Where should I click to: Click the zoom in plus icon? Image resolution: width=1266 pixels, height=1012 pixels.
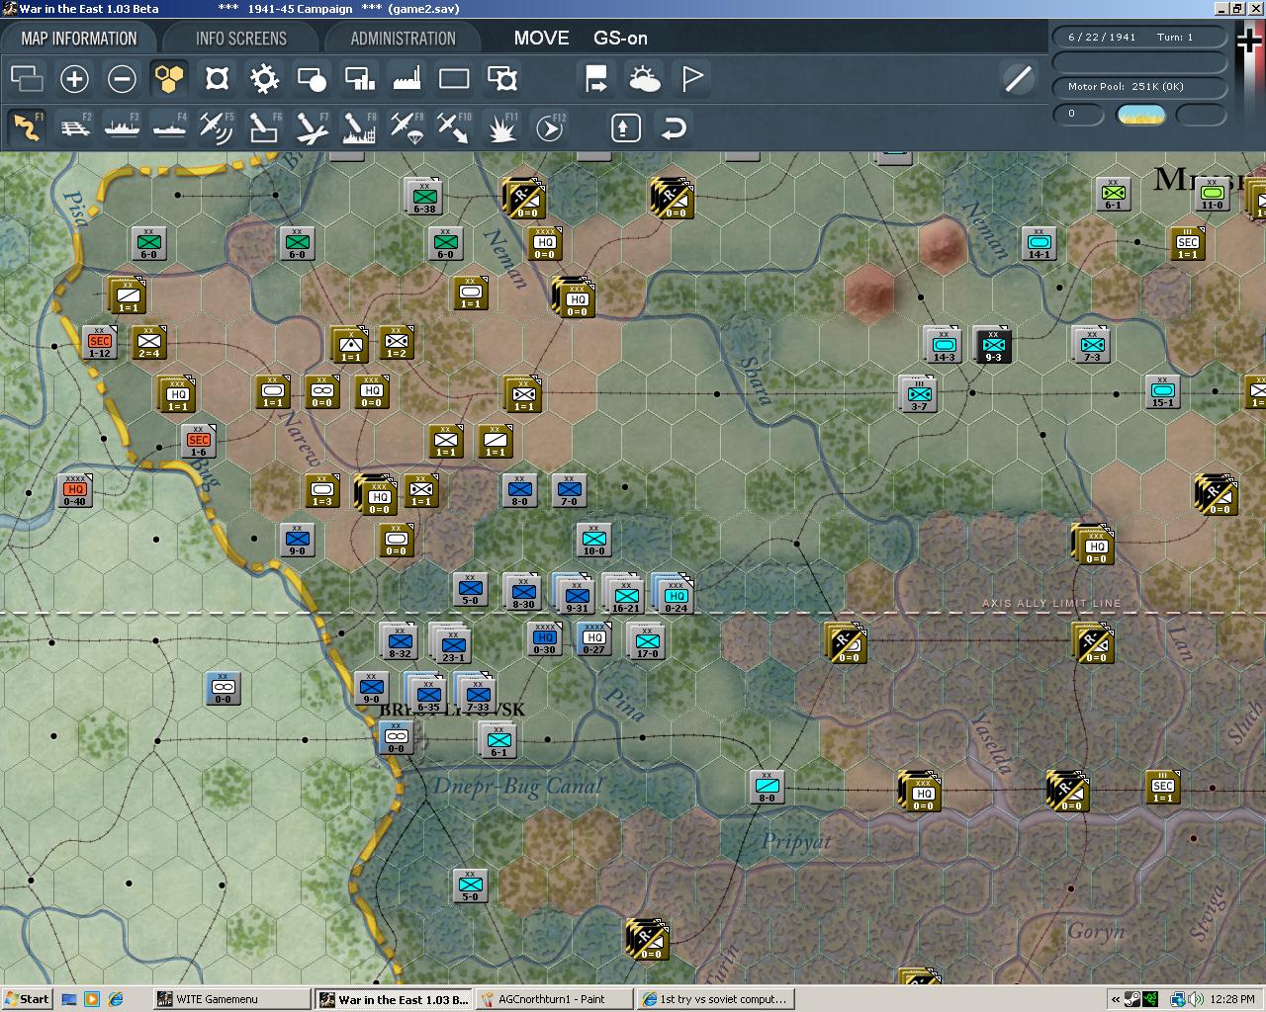[74, 78]
